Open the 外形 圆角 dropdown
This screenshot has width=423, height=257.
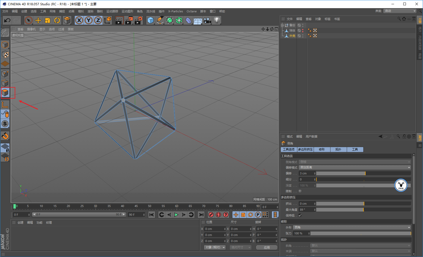click(x=352, y=227)
